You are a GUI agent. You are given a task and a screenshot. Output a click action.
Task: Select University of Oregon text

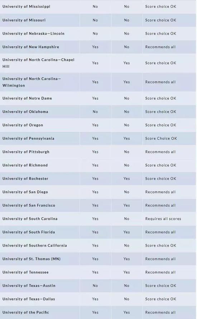click(23, 125)
